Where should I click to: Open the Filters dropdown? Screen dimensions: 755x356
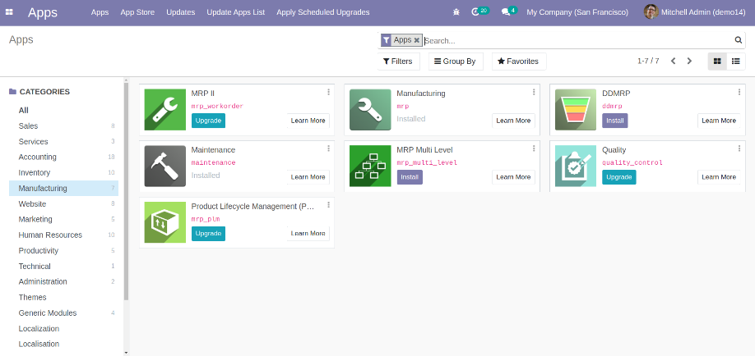click(398, 62)
